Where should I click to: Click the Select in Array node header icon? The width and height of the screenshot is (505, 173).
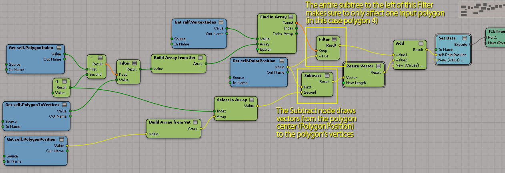coord(252,100)
